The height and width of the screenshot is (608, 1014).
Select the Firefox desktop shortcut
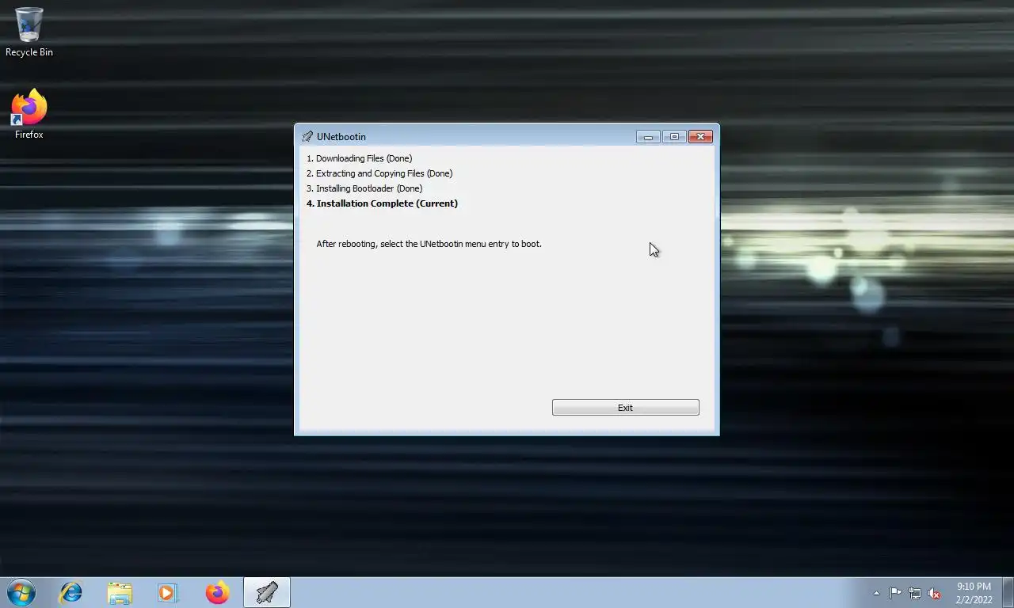pos(29,115)
